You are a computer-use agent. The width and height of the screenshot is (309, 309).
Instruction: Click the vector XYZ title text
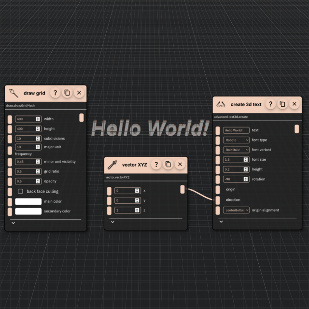pos(135,165)
